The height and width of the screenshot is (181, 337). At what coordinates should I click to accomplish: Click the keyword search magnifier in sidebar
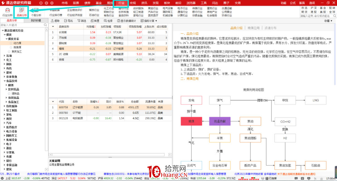45,25
